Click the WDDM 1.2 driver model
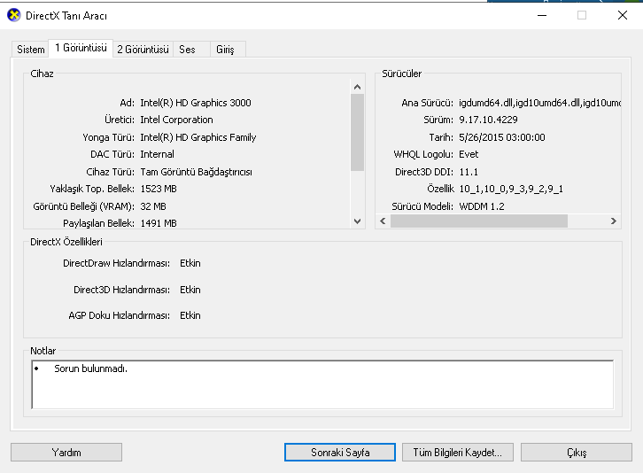The width and height of the screenshot is (643, 473). click(x=482, y=206)
